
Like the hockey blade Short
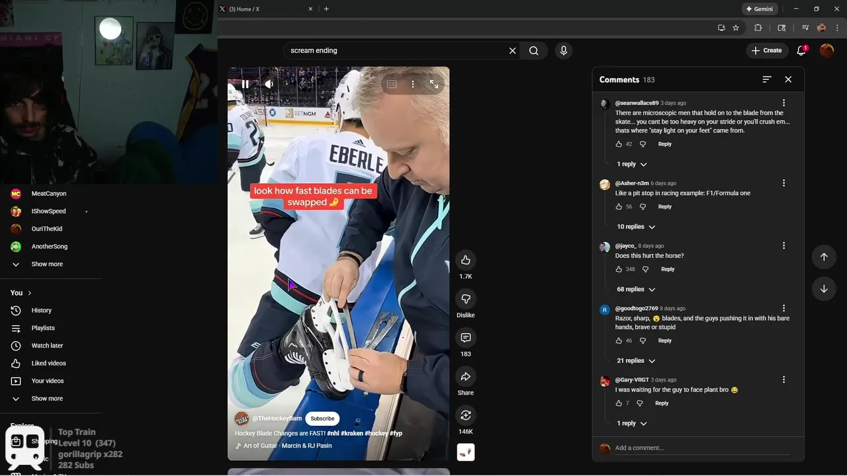click(466, 260)
